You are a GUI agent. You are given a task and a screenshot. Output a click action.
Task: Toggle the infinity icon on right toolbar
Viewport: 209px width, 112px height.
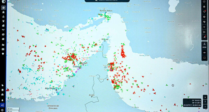click(x=205, y=53)
